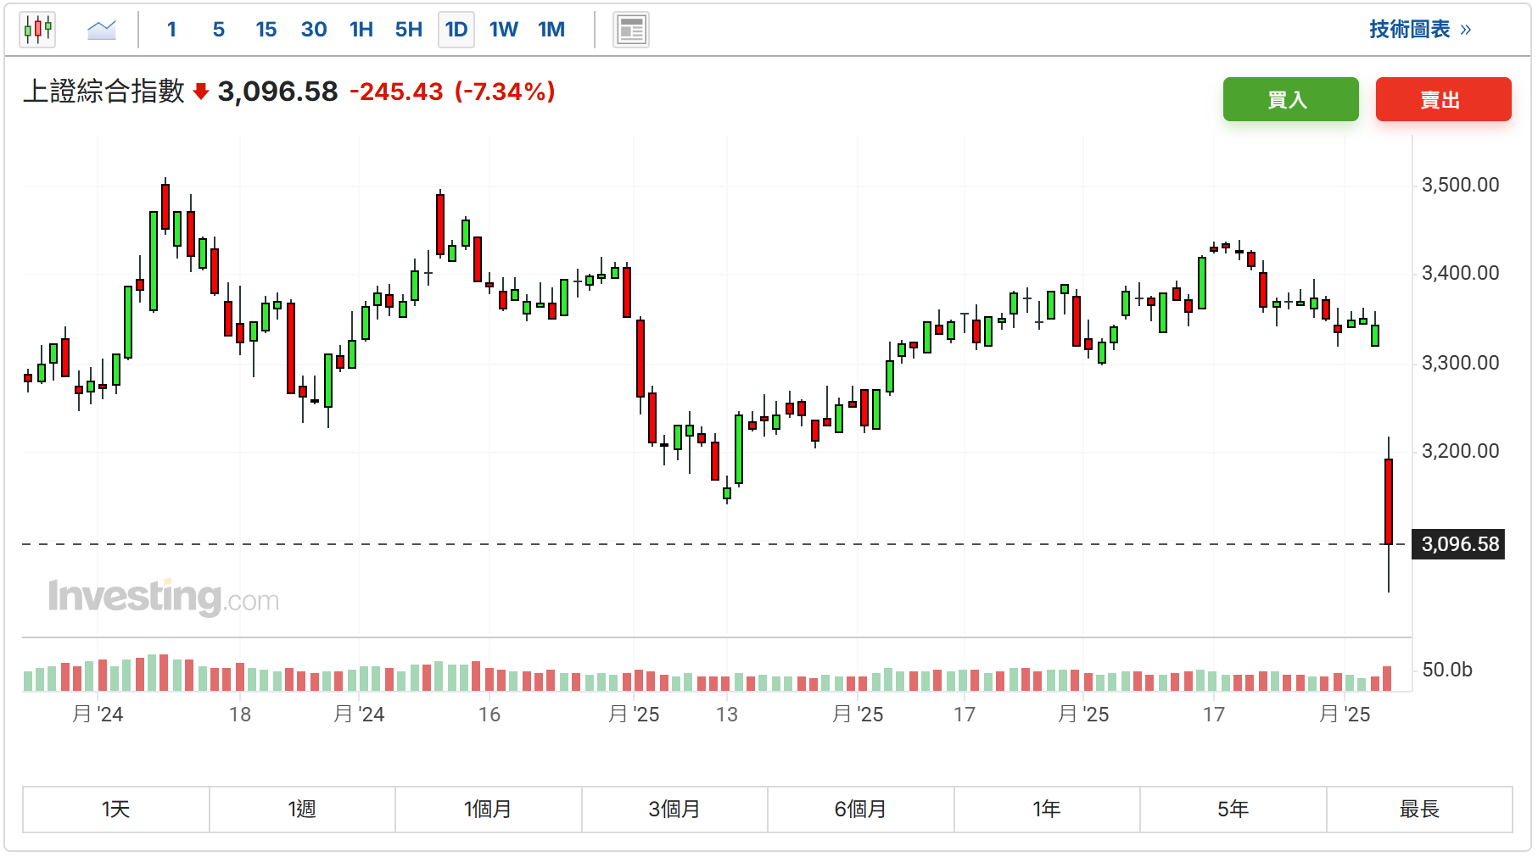
Task: Click the 3,300.00 axis label
Action: pos(1460,363)
